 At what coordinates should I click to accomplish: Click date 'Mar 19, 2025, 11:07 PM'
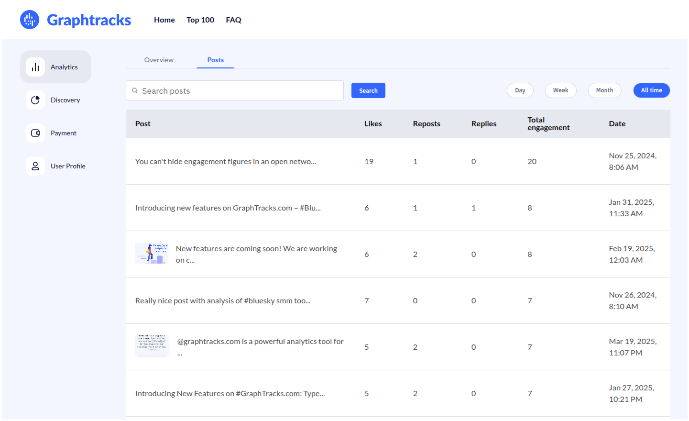[x=633, y=347]
